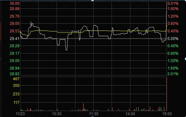Click the red 1.20% percentage label
The width and height of the screenshot is (186, 117).
(173, 16)
